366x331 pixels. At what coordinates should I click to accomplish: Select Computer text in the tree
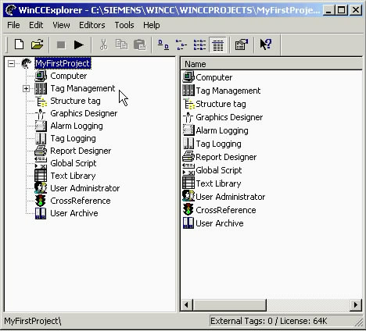[69, 76]
